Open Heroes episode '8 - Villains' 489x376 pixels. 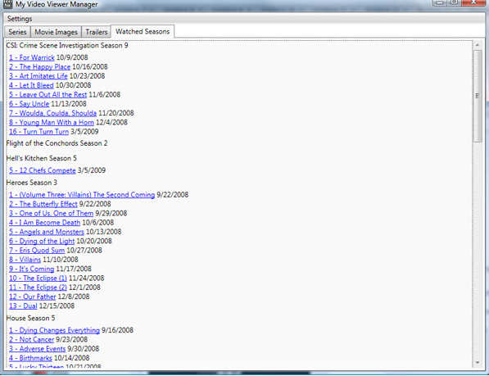pyautogui.click(x=25, y=260)
